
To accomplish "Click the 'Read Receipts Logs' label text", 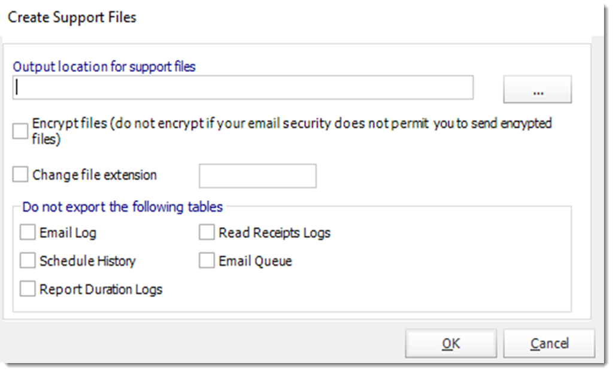I will pos(274,233).
